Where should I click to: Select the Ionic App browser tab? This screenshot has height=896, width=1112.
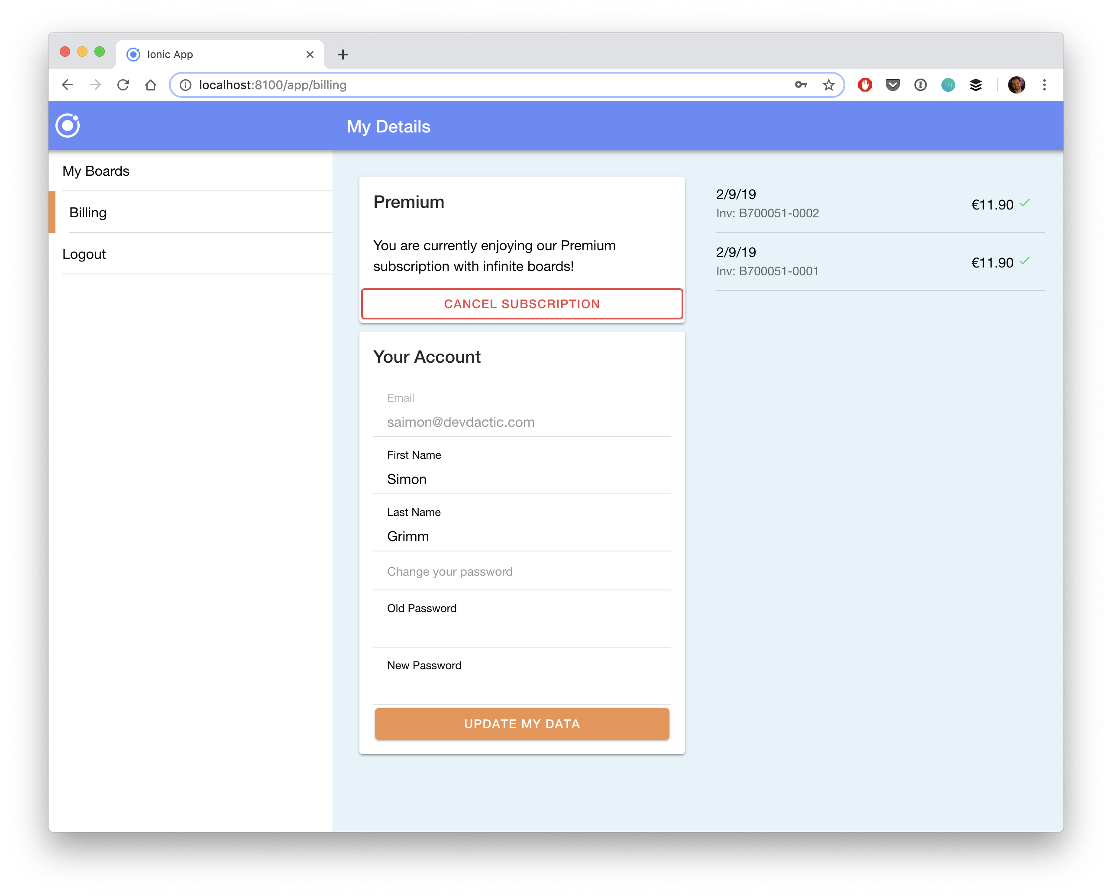click(x=220, y=55)
